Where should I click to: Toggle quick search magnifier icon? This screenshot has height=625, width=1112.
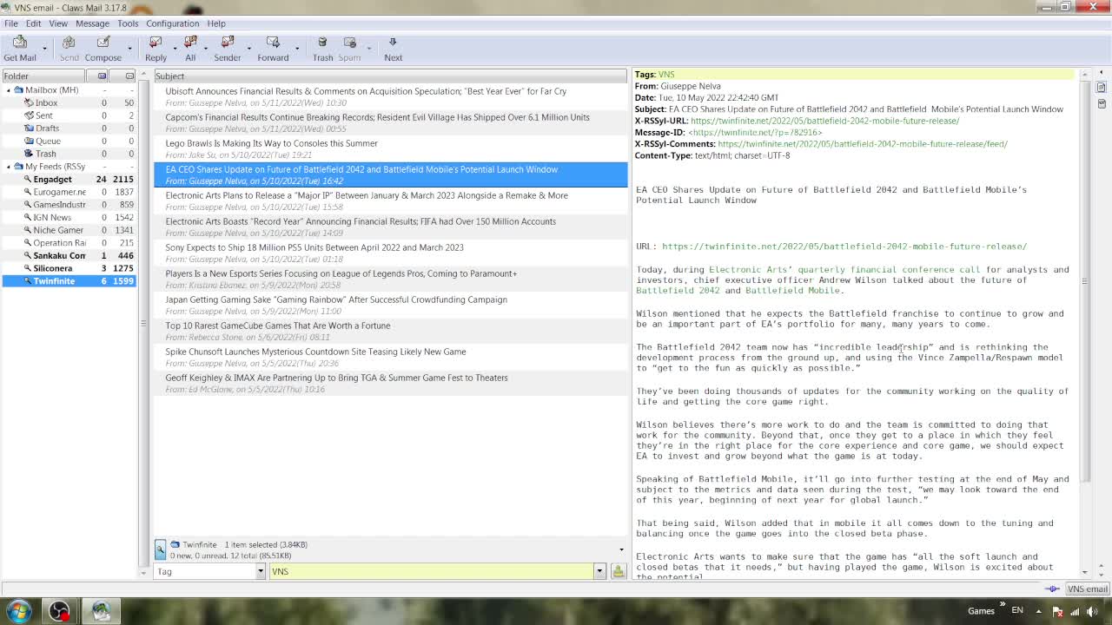160,549
